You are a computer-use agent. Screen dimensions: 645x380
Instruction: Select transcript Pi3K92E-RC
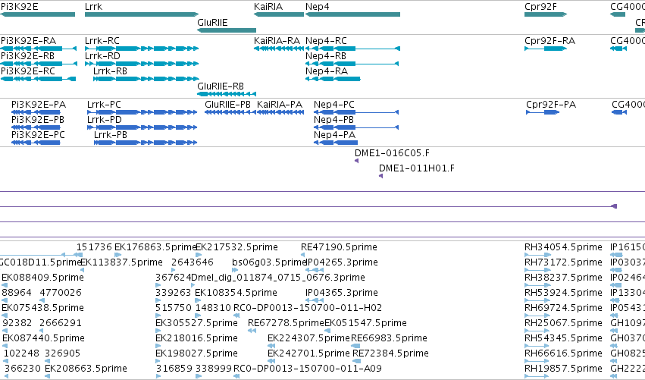(x=38, y=79)
